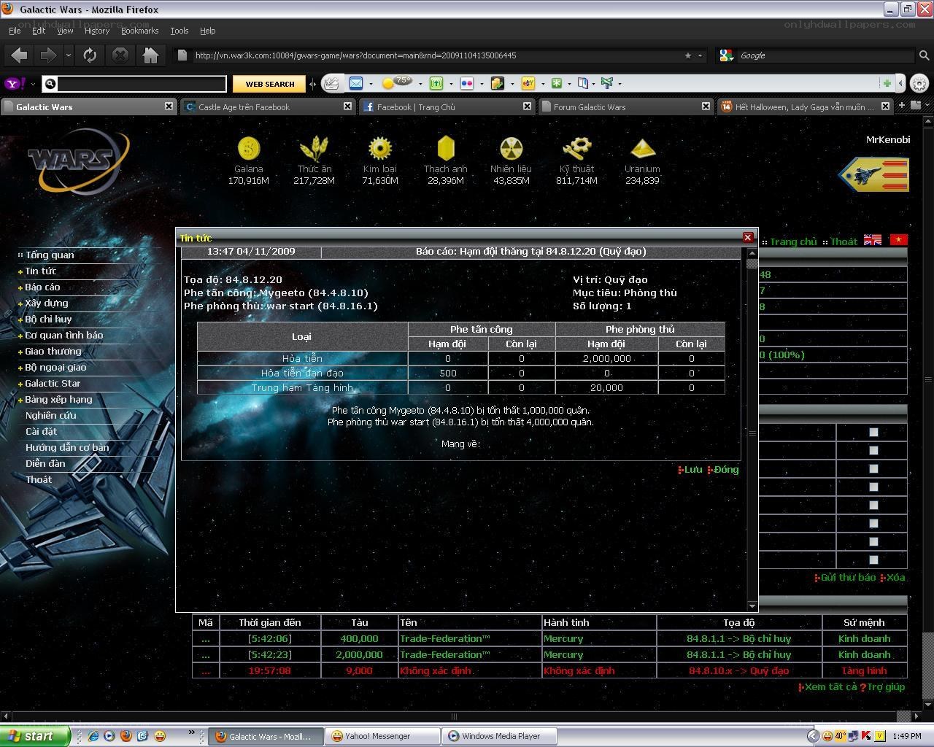Click the Kỹ thuật wrench icon
The width and height of the screenshot is (934, 747).
[x=576, y=149]
